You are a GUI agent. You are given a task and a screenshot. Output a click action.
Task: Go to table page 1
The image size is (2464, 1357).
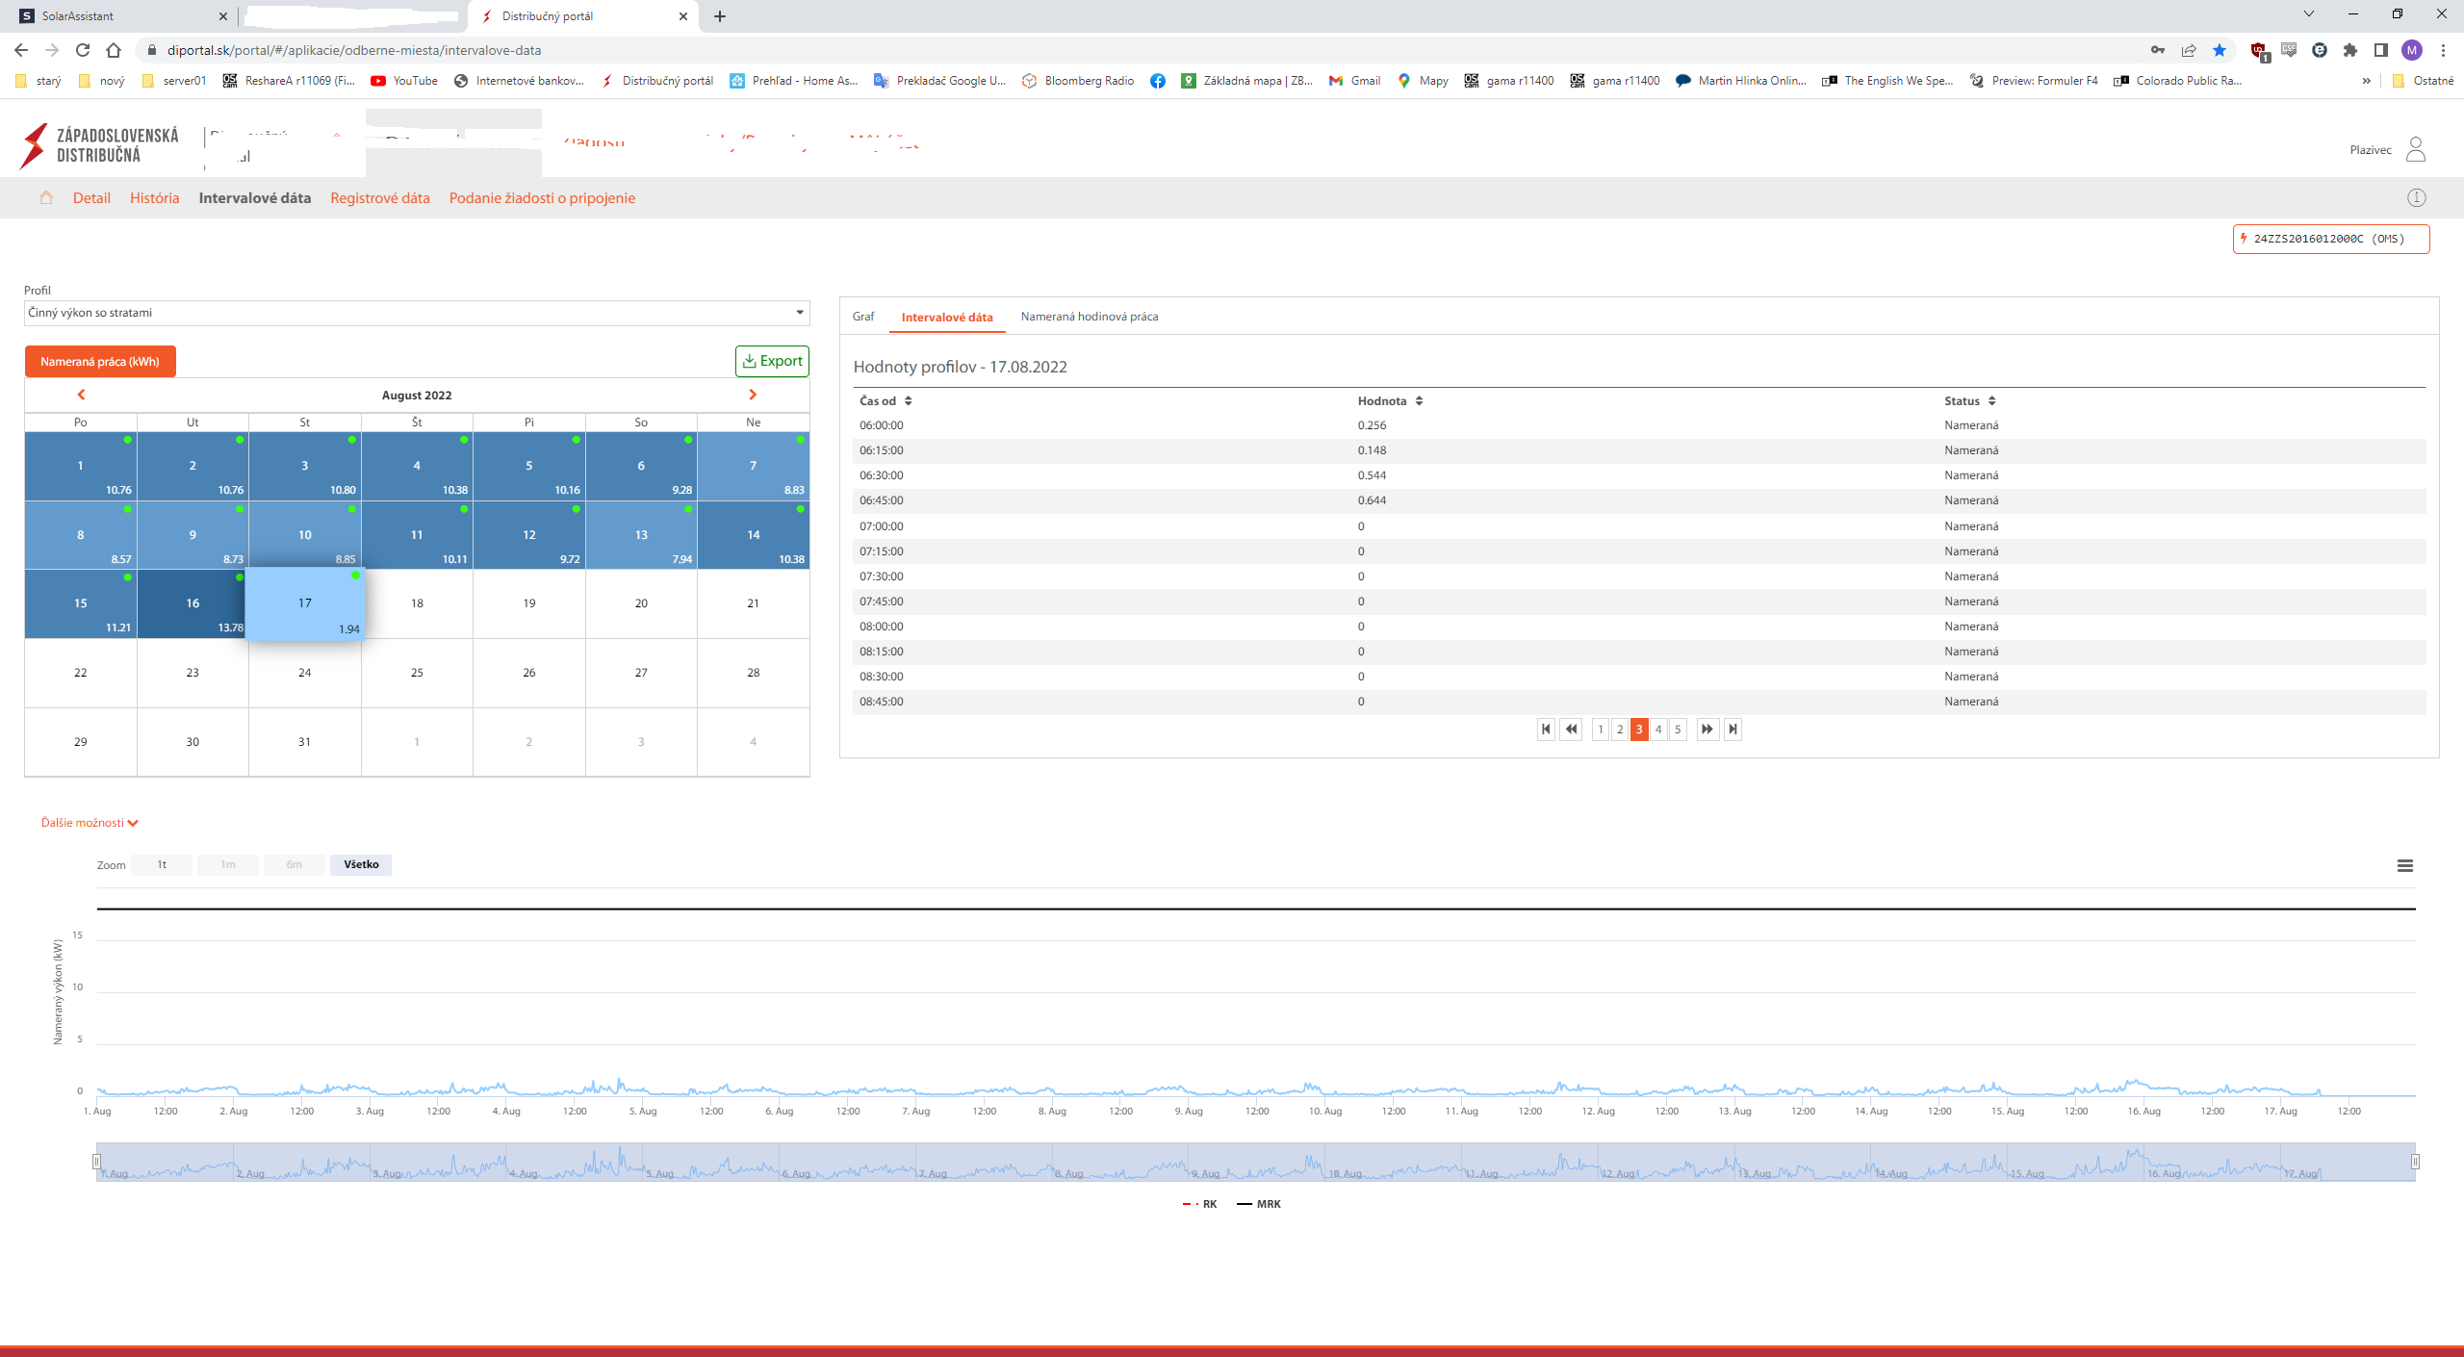point(1601,730)
